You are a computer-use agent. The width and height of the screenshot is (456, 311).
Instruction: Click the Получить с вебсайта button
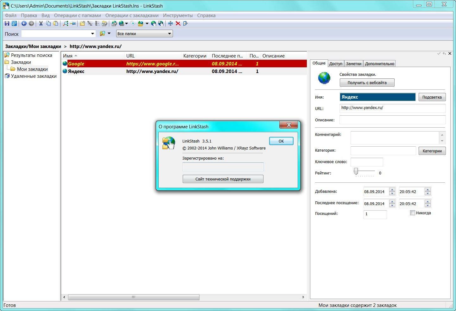click(367, 82)
